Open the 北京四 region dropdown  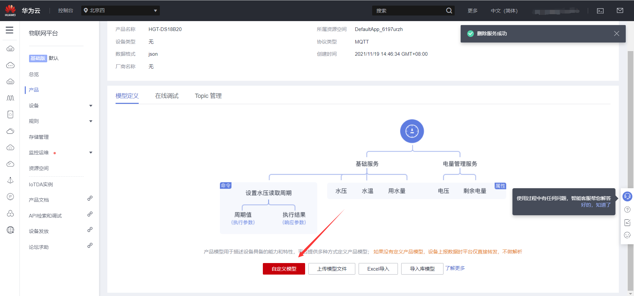coord(121,11)
